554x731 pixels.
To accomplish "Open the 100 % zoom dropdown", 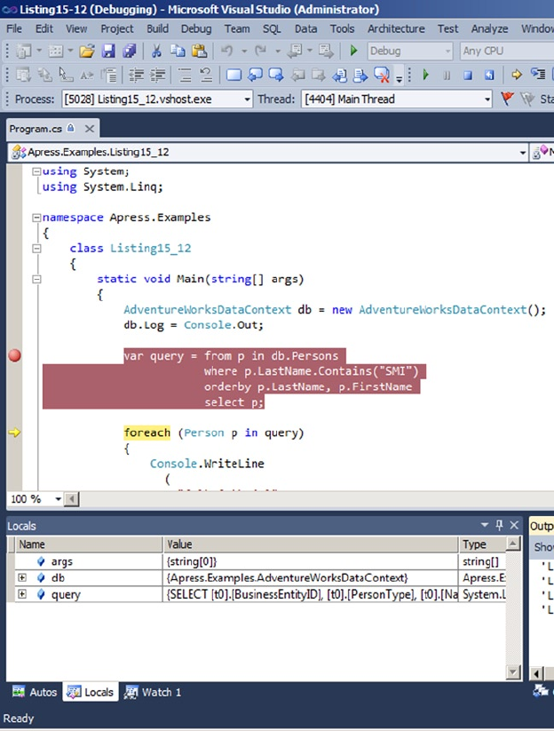I will click(x=59, y=499).
